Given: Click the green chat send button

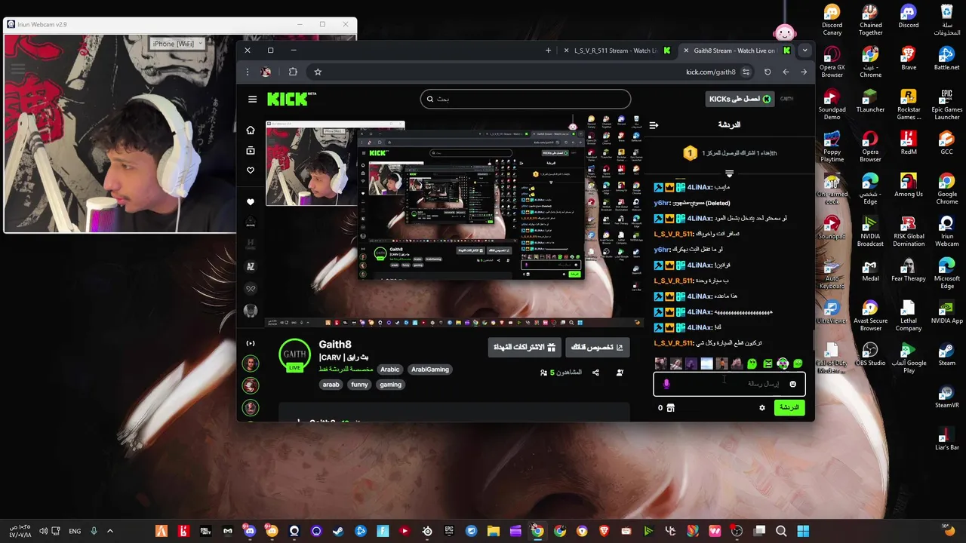Looking at the screenshot, I should coord(789,408).
